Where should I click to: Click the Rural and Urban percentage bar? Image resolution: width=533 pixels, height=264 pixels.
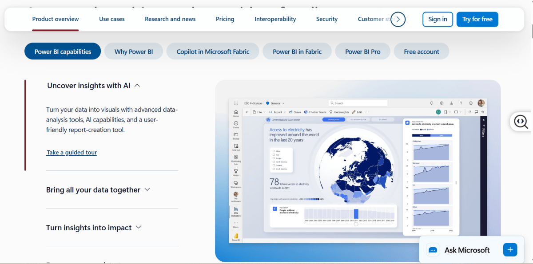[x=432, y=135]
